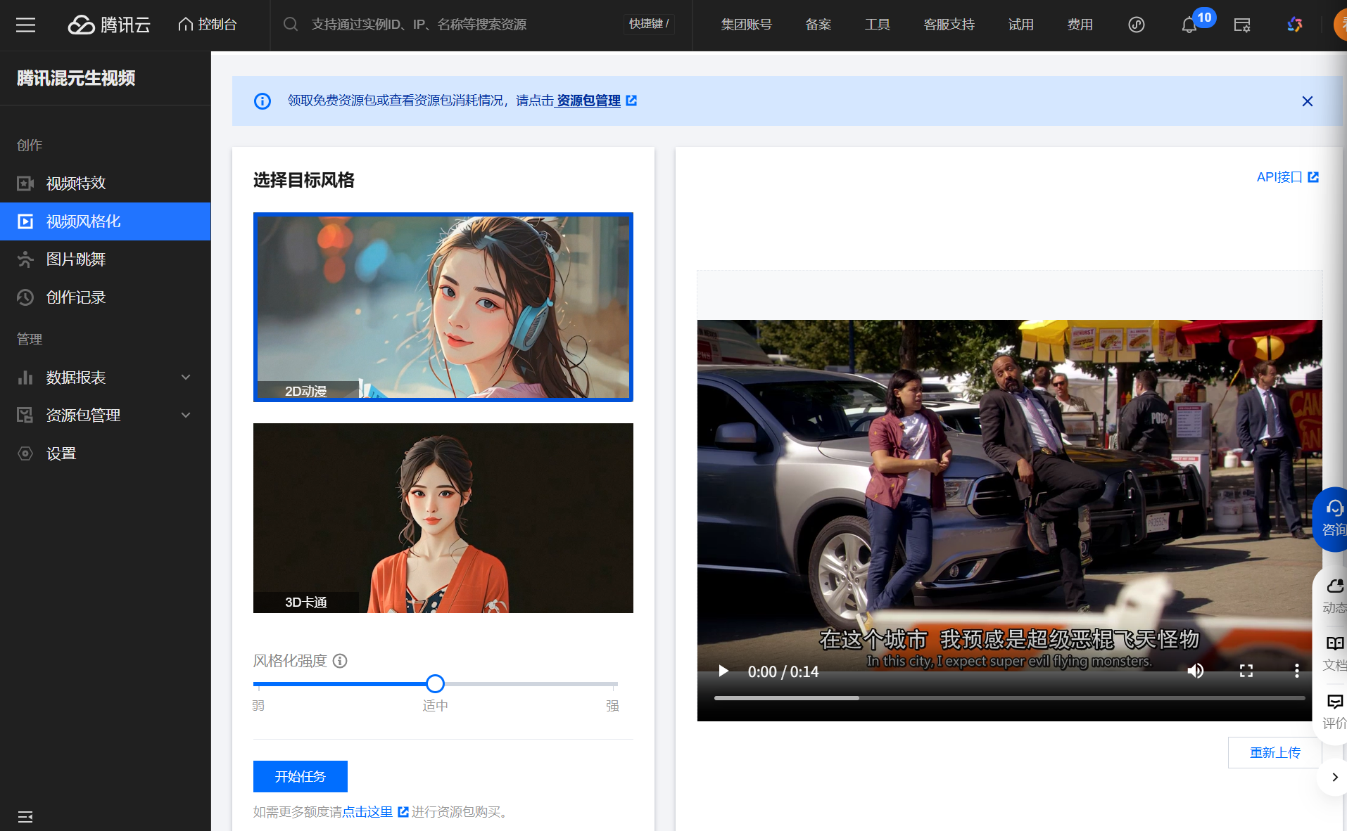Click the 快捷键 shortcut badge

[x=649, y=24]
